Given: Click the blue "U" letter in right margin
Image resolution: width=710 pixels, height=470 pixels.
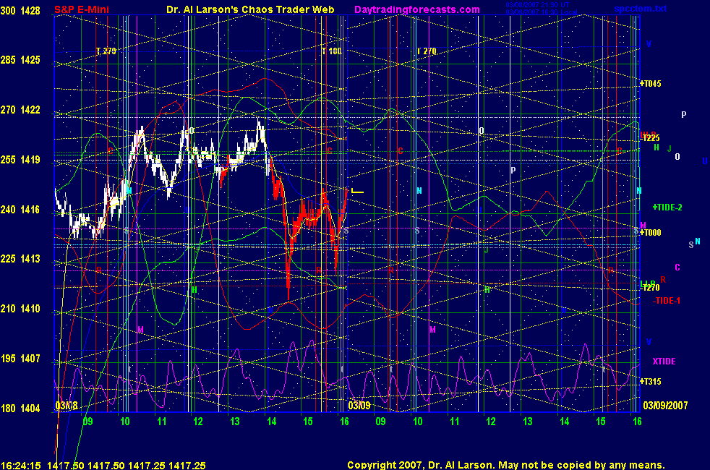Looking at the screenshot, I should point(704,161).
